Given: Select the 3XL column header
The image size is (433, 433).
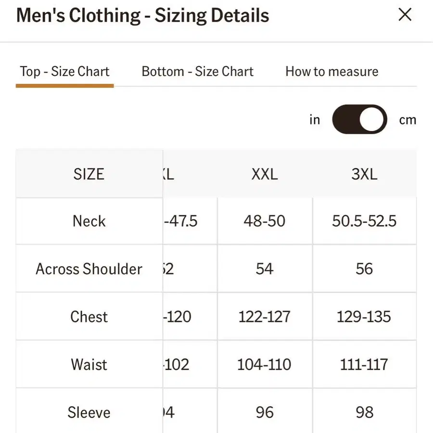Looking at the screenshot, I should [x=364, y=174].
